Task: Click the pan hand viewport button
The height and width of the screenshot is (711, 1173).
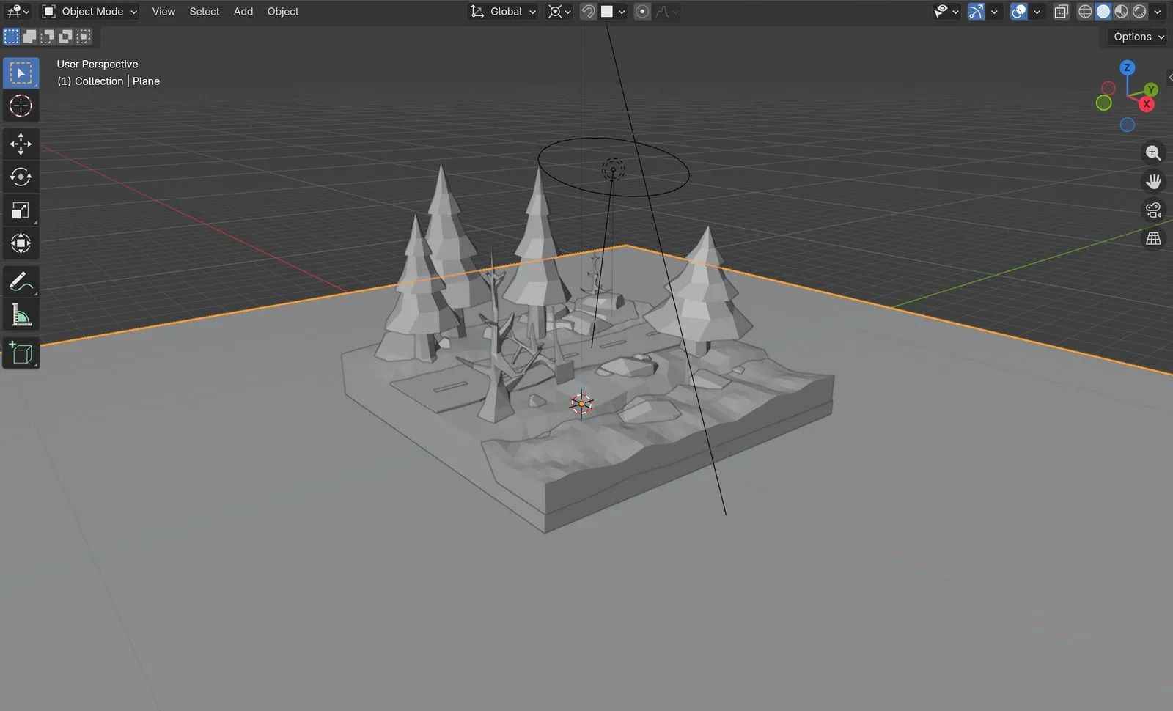Action: point(1153,181)
